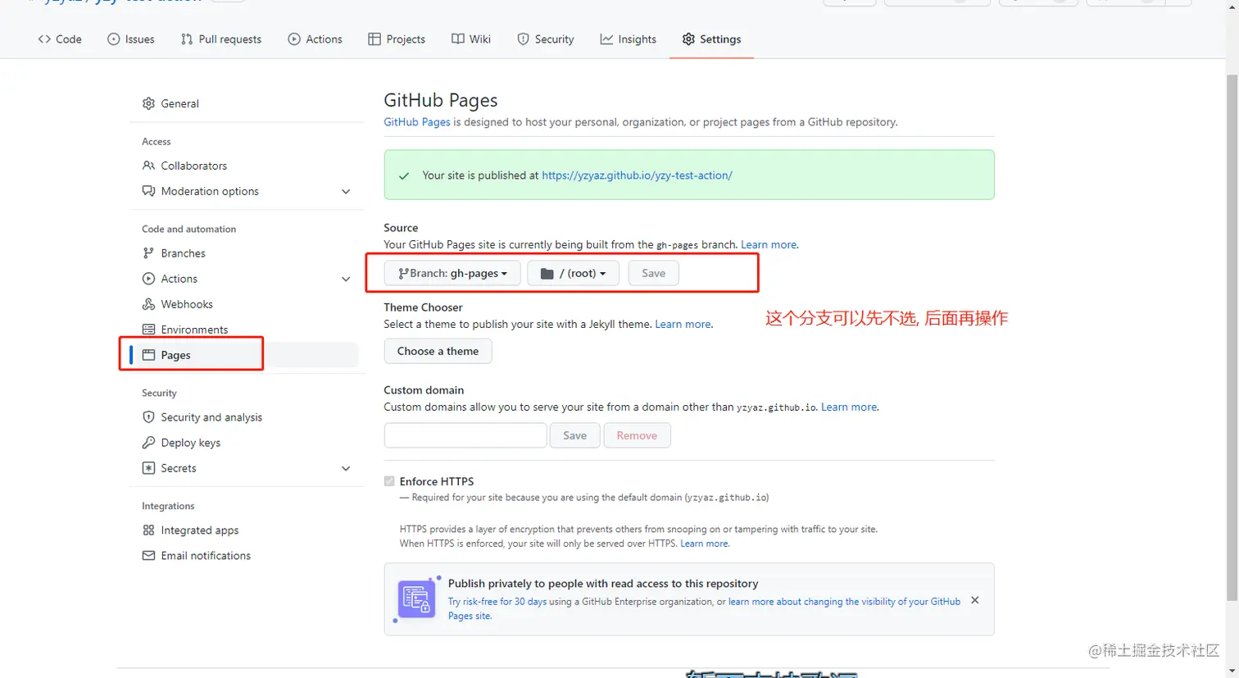Expand the Secrets sidebar submenu
Screen dimensions: 1239x678
coord(346,469)
